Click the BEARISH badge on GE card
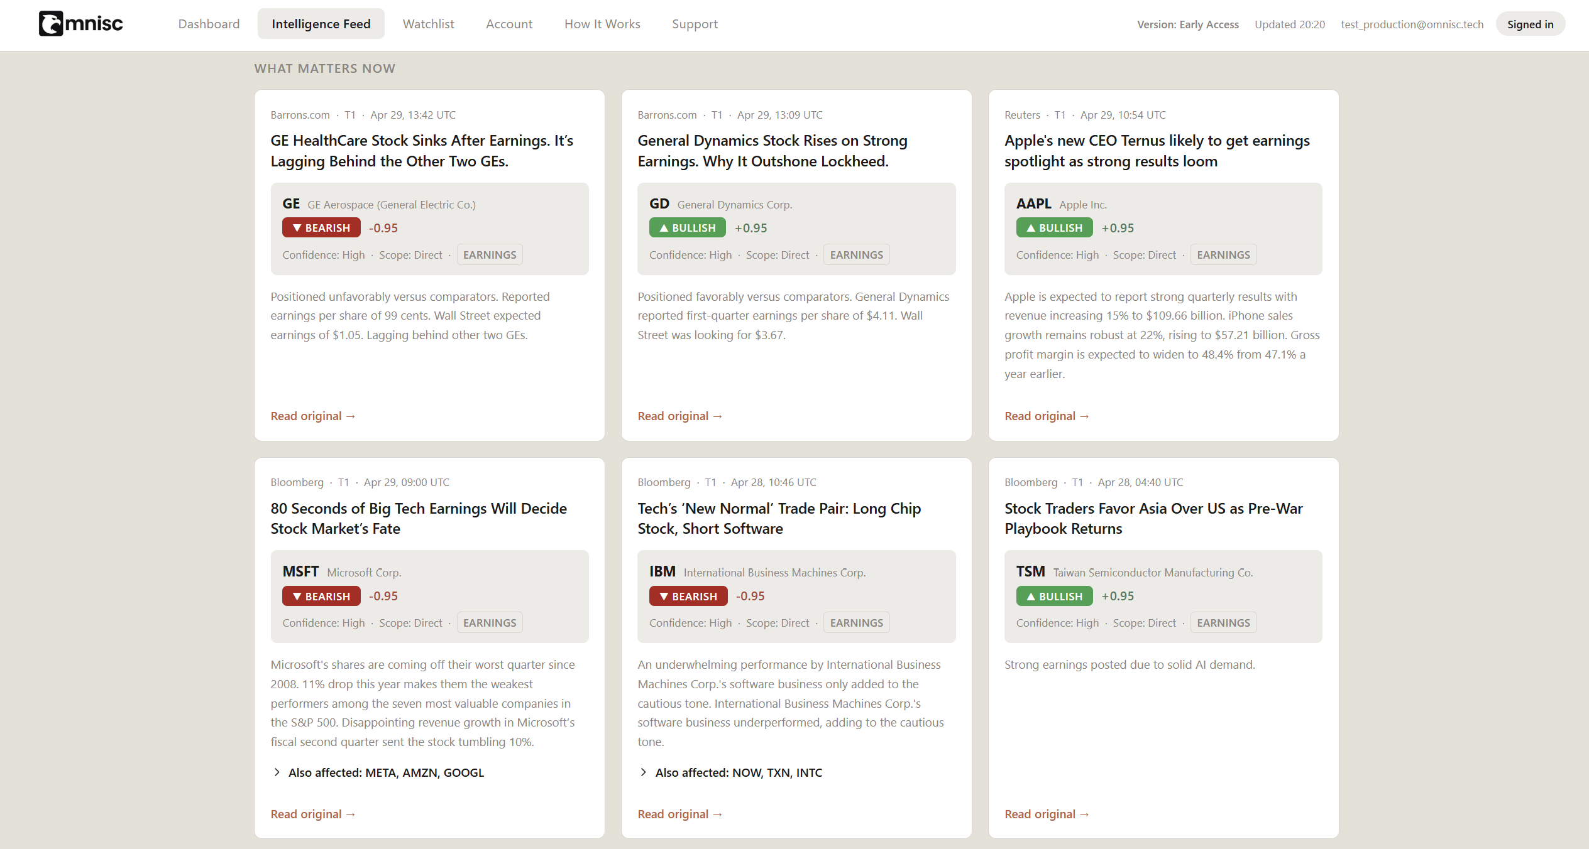Viewport: 1589px width, 849px height. click(x=321, y=228)
